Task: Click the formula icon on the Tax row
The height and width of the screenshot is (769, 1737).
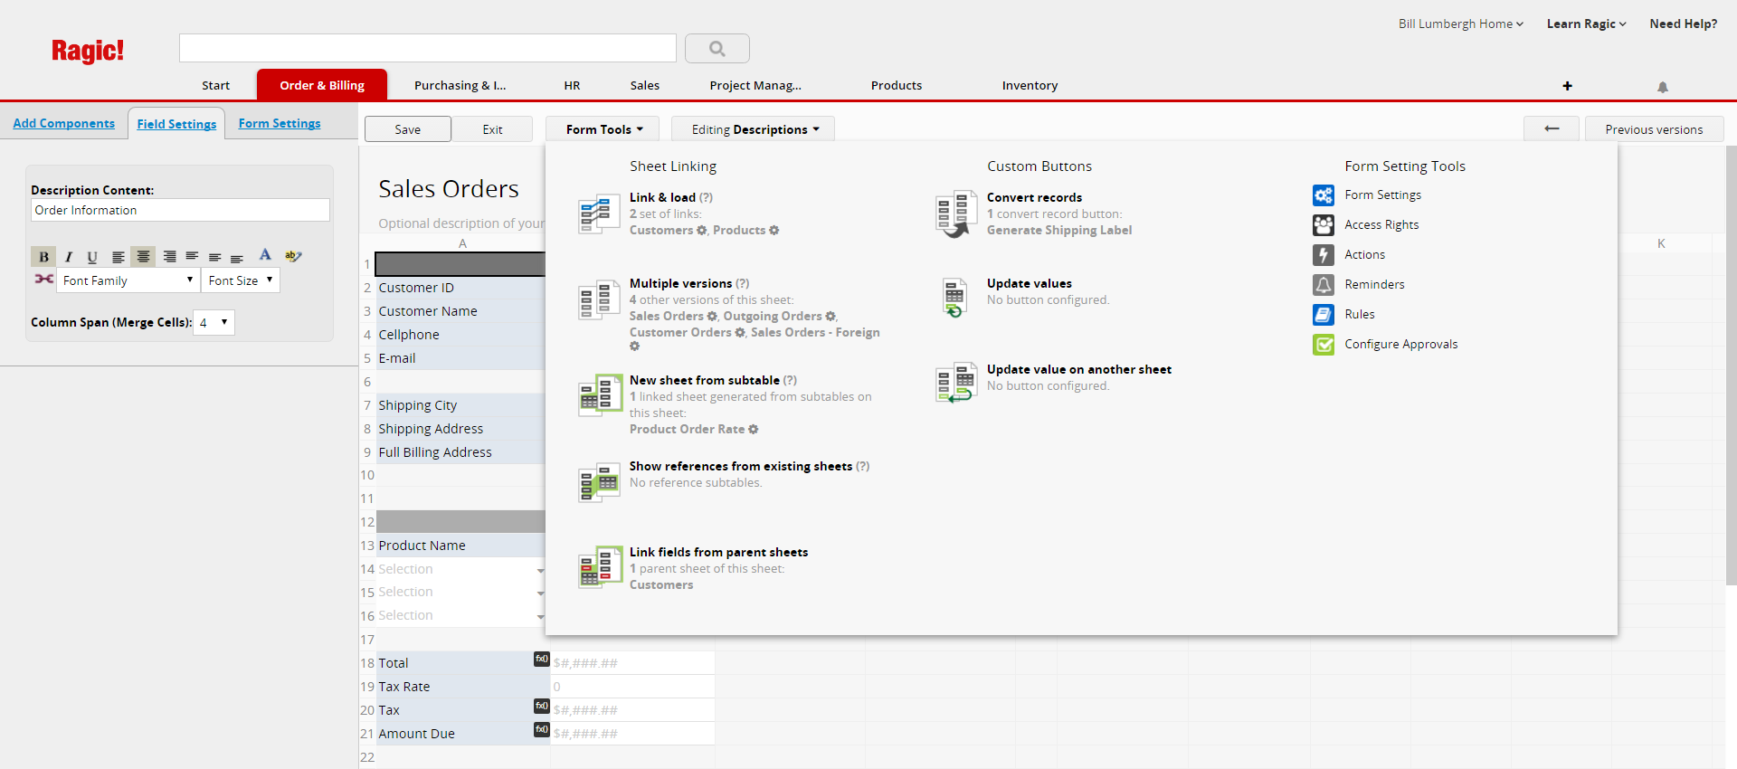Action: 542,706
